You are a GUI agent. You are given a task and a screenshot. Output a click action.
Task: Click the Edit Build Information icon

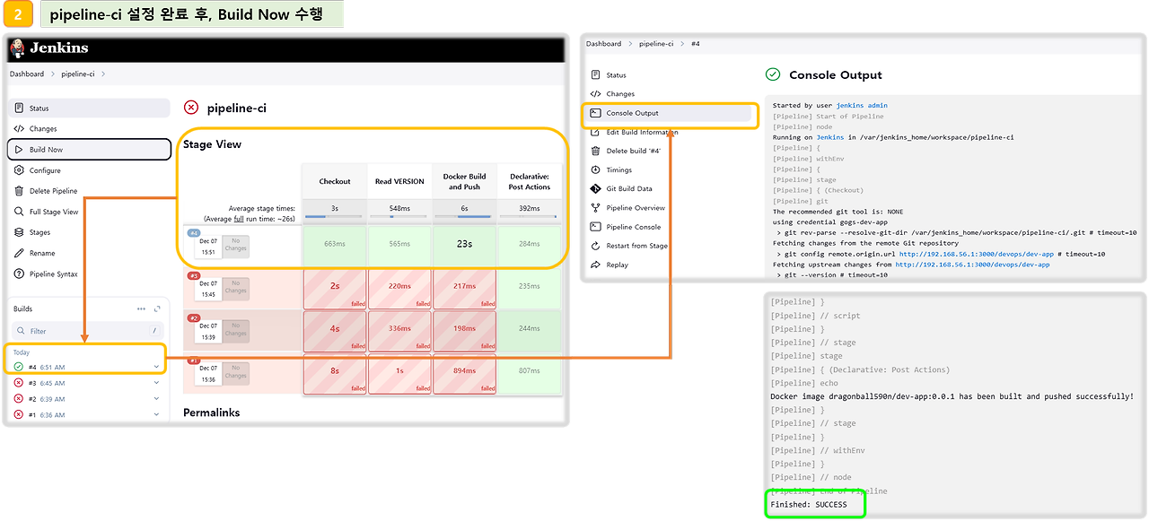(596, 132)
